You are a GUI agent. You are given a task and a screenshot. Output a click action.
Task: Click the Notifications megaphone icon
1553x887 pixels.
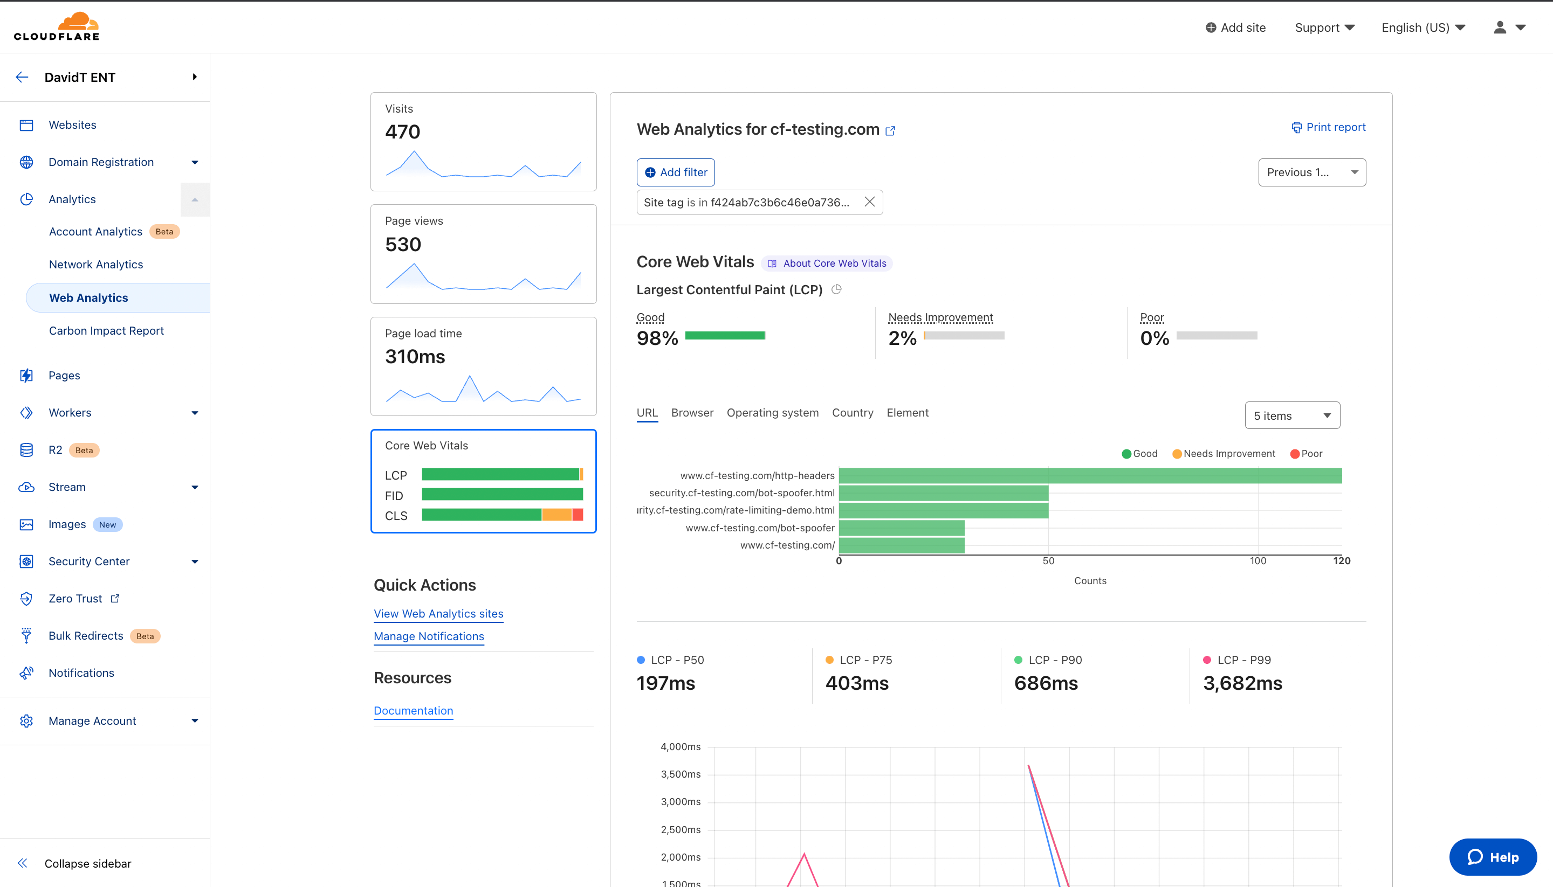click(26, 673)
